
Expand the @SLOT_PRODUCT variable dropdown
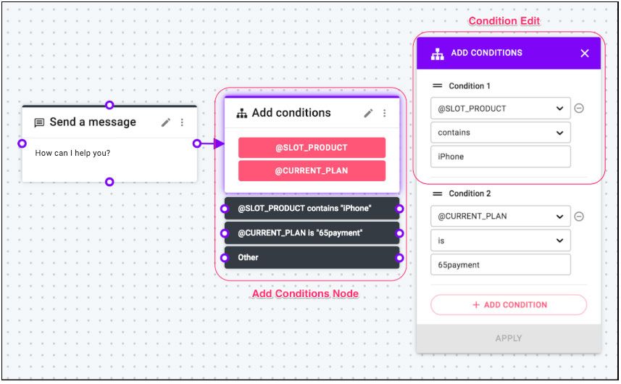coord(501,108)
